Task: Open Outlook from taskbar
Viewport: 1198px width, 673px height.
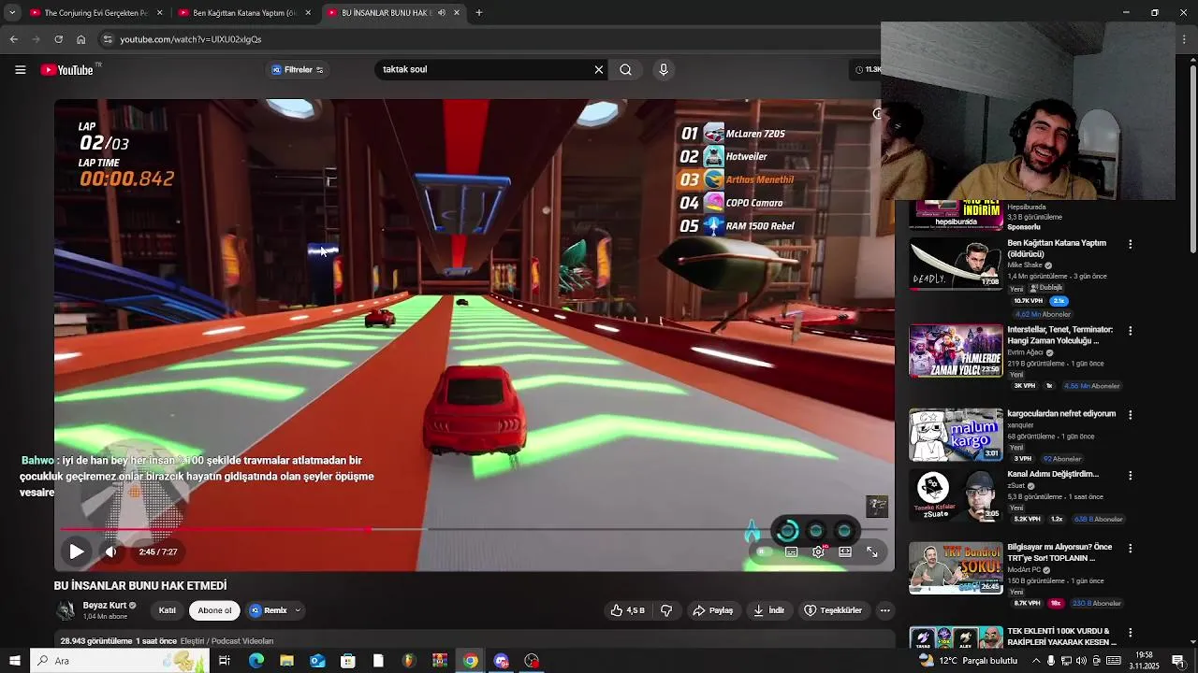Action: (317, 661)
